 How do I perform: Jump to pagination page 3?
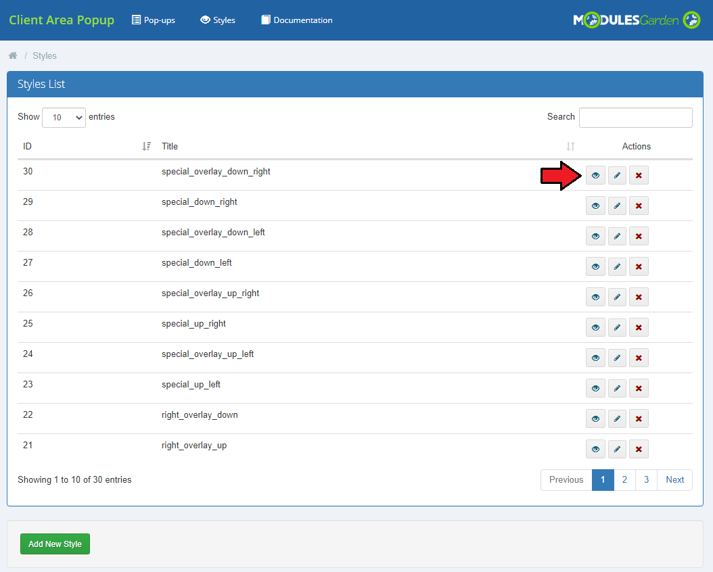tap(646, 480)
